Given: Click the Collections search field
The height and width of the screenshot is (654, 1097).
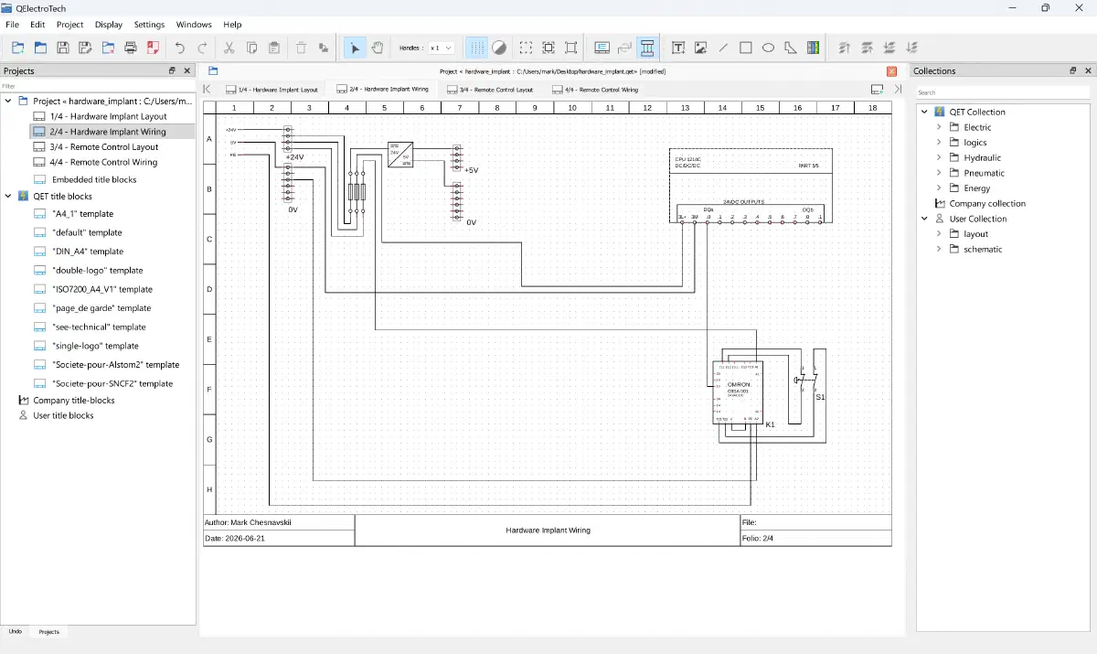Looking at the screenshot, I should click(1003, 92).
